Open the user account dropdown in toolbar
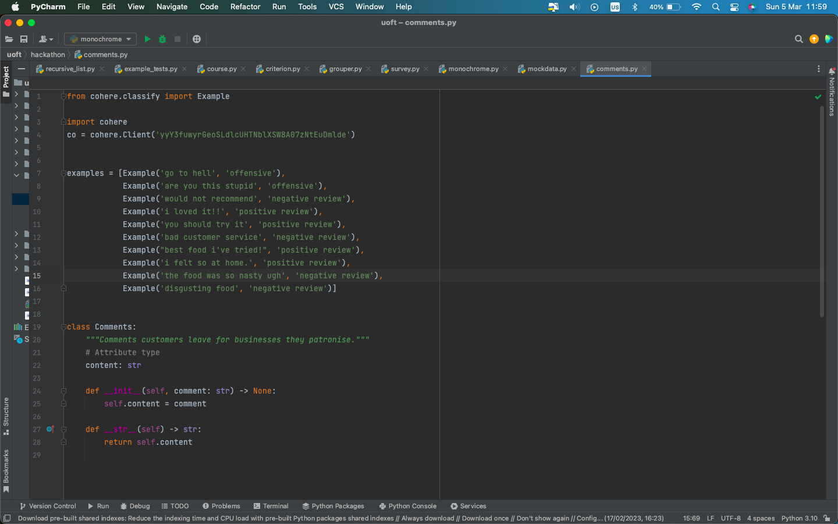 point(45,39)
